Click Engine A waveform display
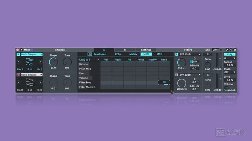252x141 pixels. [x=30, y=62]
